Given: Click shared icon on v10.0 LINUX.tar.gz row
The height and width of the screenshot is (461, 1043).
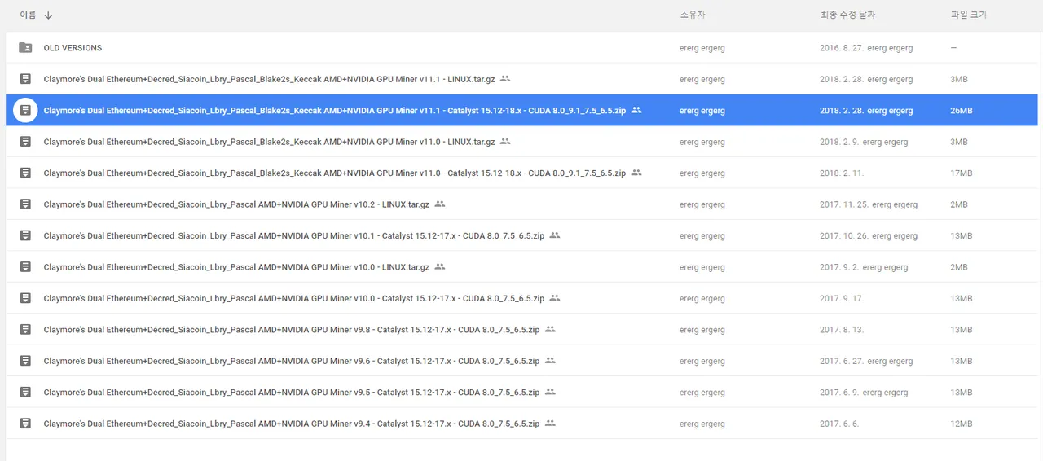Looking at the screenshot, I should pyautogui.click(x=440, y=267).
